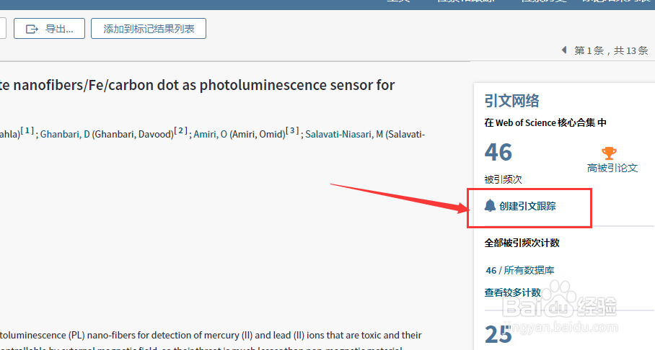This screenshot has height=350, width=655.
Task: Click the previous record arrow icon
Action: [563, 50]
